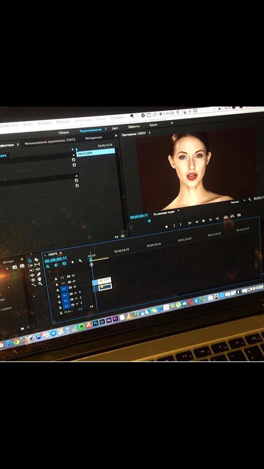Open Google Chrome from the Dock

pos(16,341)
